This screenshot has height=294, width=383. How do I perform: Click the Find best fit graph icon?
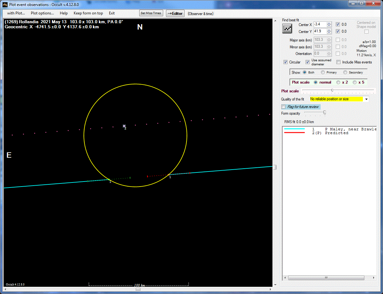point(287,29)
